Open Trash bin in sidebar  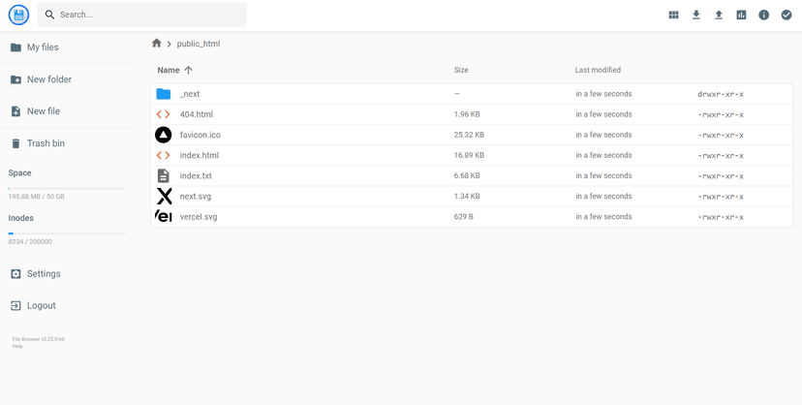click(x=46, y=143)
